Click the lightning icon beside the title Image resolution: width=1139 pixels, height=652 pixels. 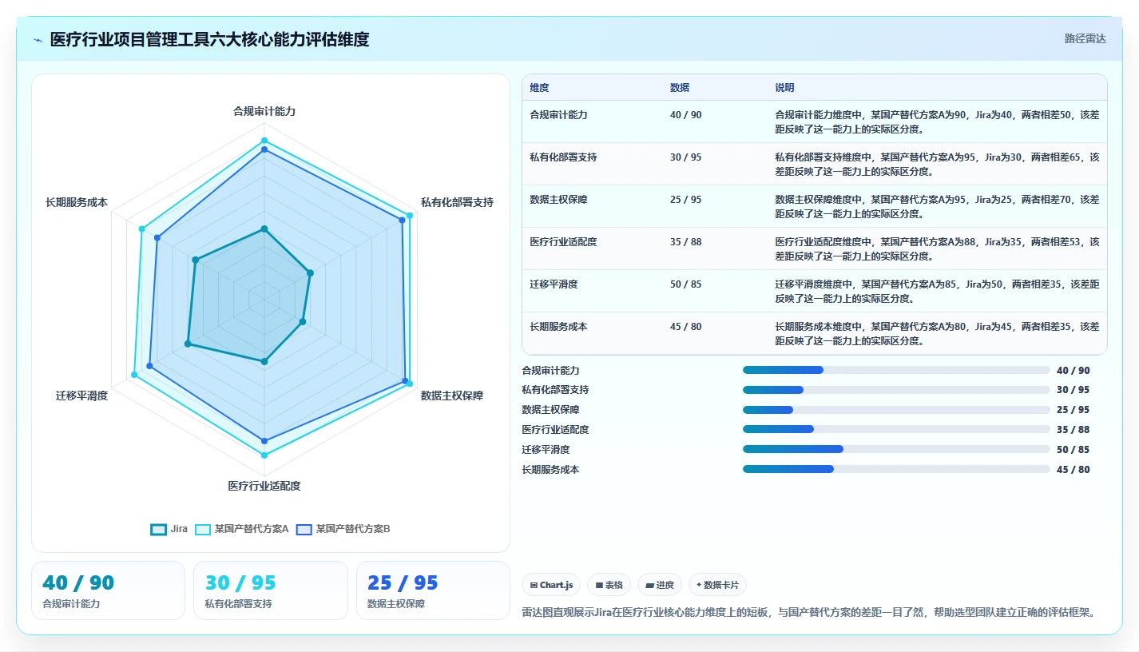point(38,40)
